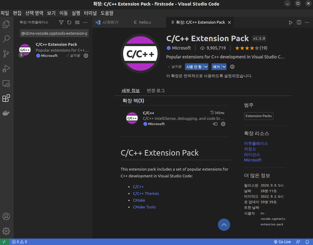
Task: Click the 9,905,719 install count
Action: (x=213, y=48)
